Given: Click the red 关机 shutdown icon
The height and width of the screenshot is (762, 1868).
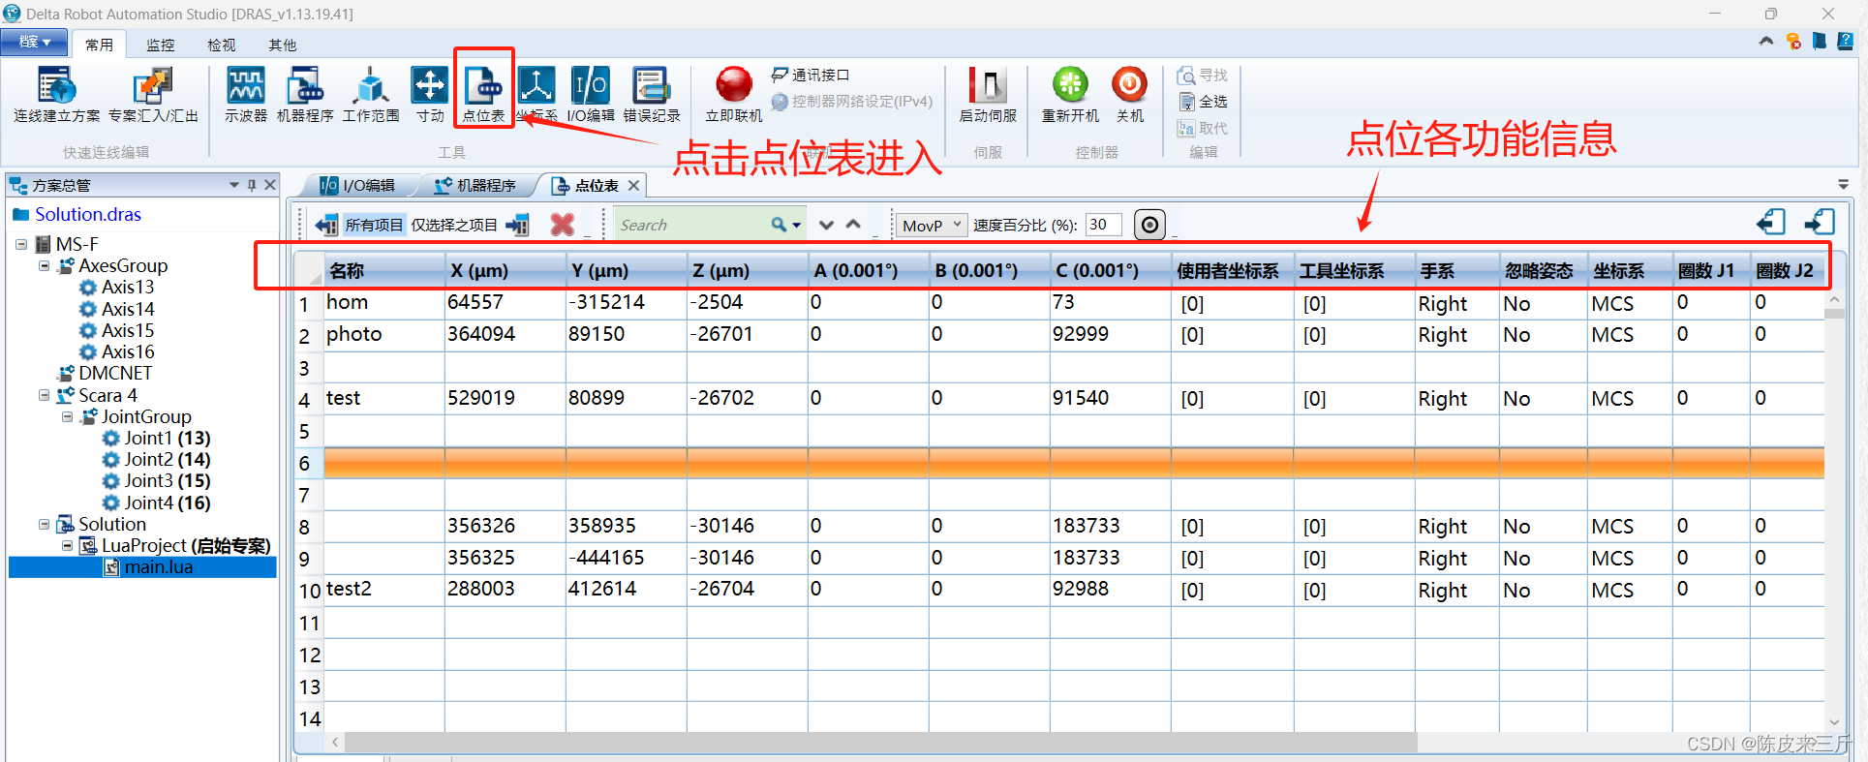Looking at the screenshot, I should click(1130, 95).
